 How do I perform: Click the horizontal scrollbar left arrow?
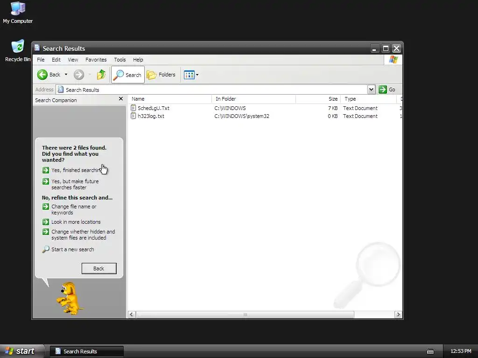tap(132, 315)
